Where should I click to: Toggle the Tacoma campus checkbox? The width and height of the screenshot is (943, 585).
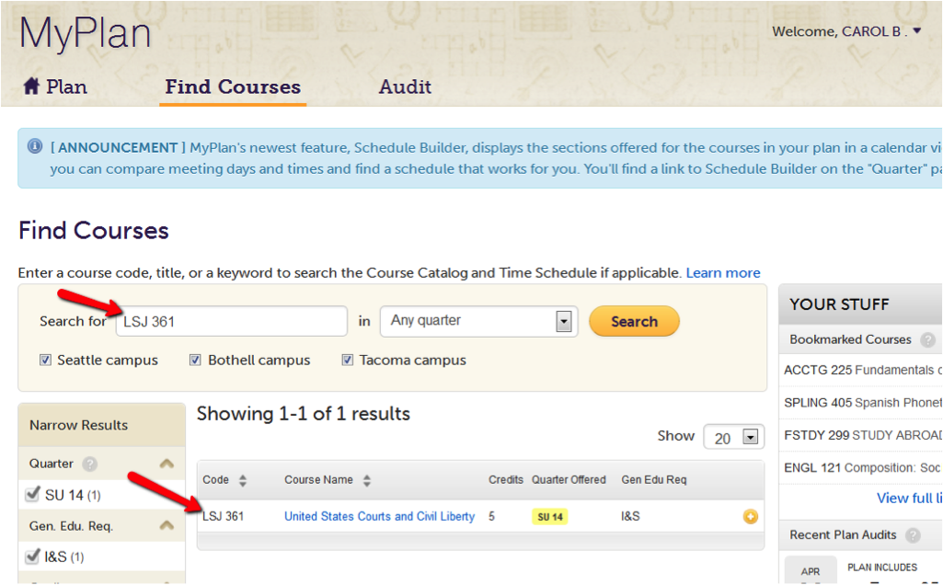coord(347,360)
